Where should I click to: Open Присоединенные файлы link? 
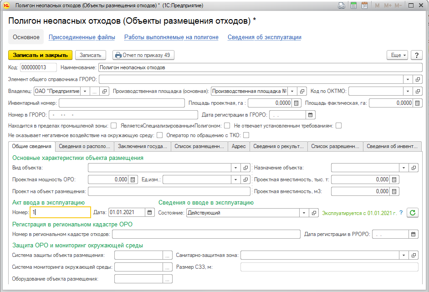pyautogui.click(x=82, y=37)
